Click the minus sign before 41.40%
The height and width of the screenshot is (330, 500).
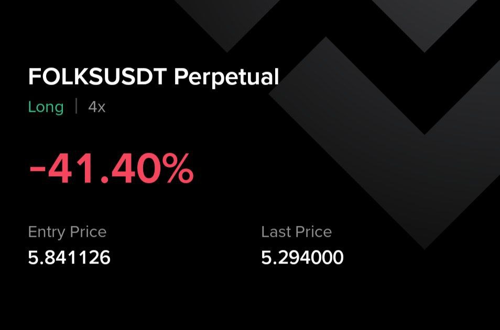(x=37, y=172)
